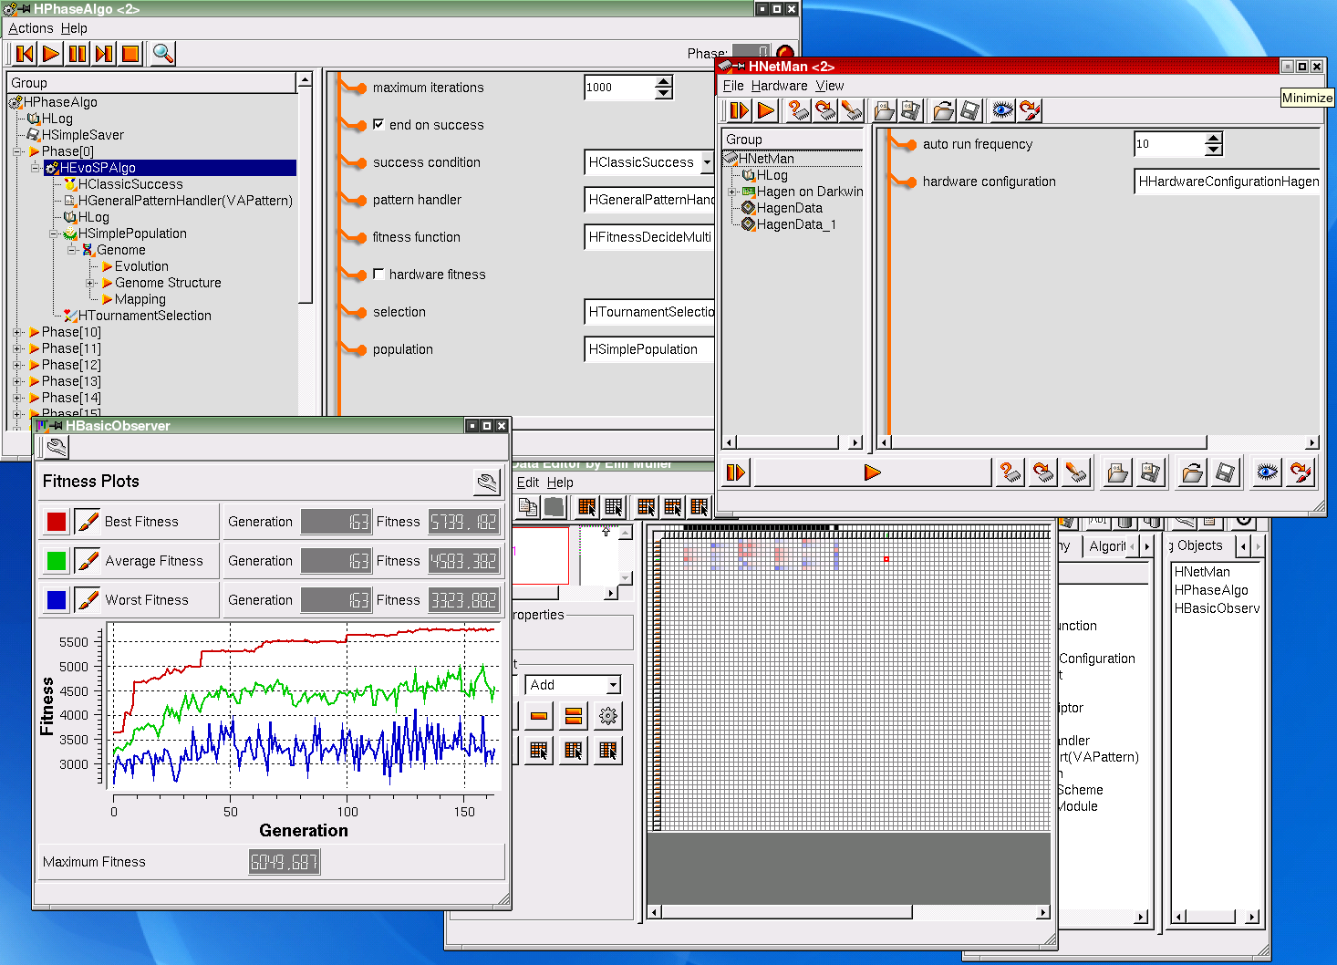The height and width of the screenshot is (965, 1337).
Task: Click the green Average Fitness color swatch
Action: (57, 561)
